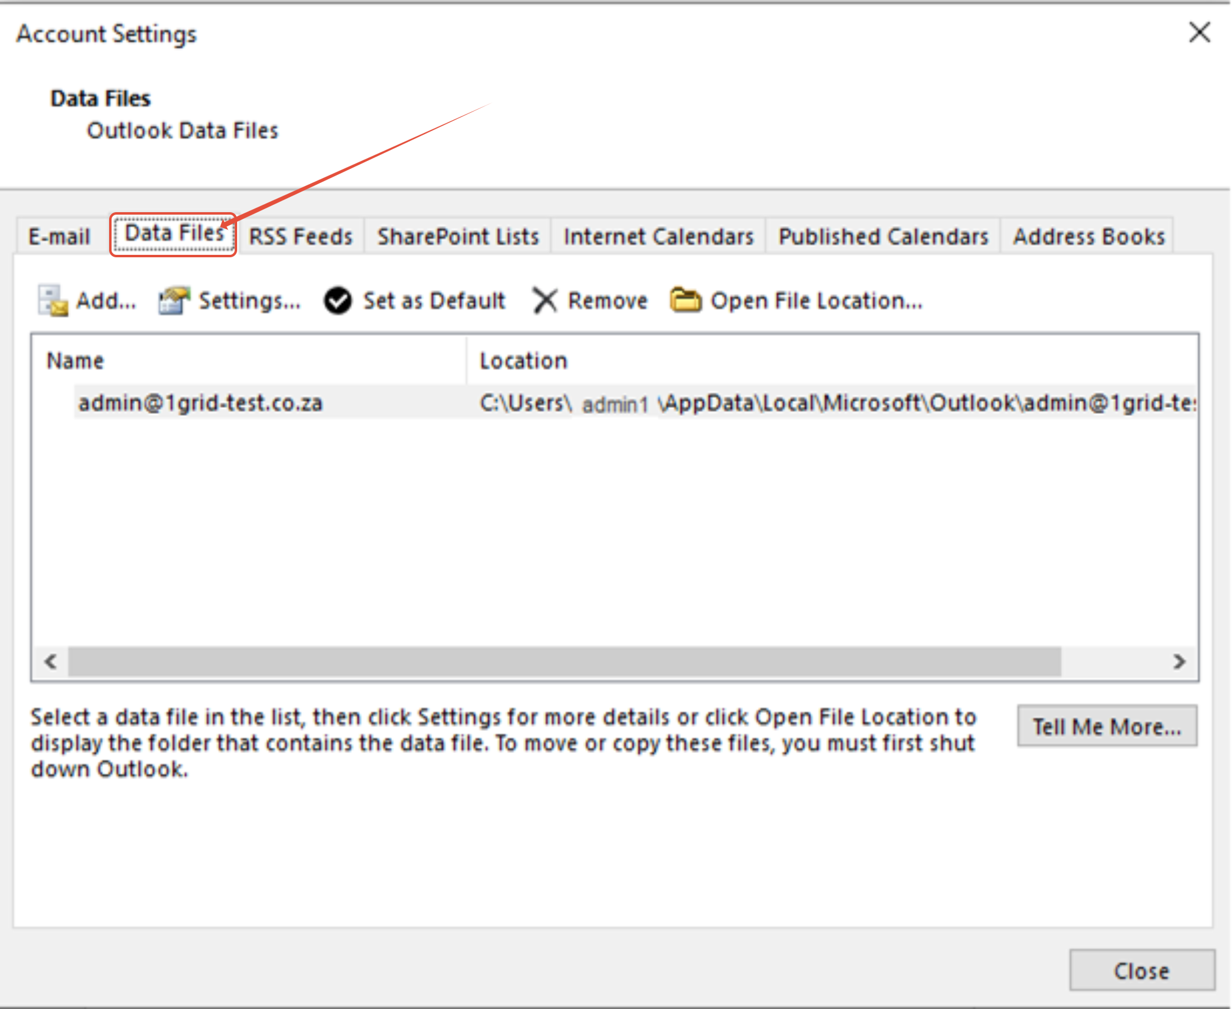Screen dimensions: 1232x1009
Task: Open the RSS Feeds tab
Action: pyautogui.click(x=301, y=237)
